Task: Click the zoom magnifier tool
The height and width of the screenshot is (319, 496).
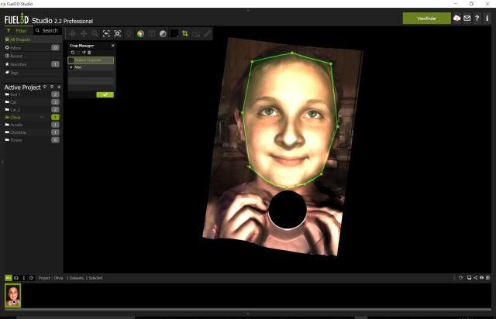Action: coord(95,33)
